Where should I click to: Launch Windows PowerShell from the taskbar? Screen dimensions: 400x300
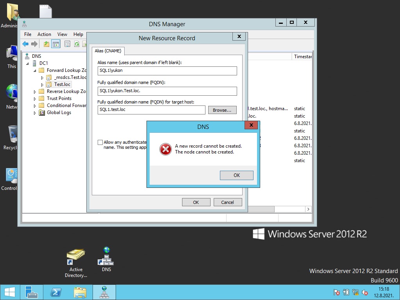point(56,292)
